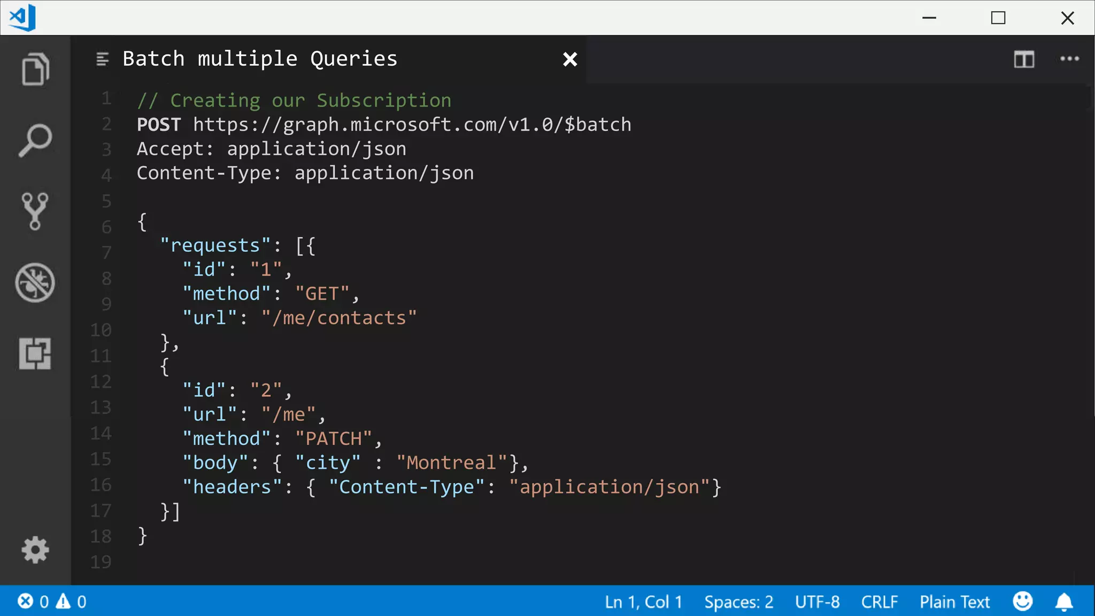Click the "headers" key on line 16
Viewport: 1095px width, 616px height.
232,487
